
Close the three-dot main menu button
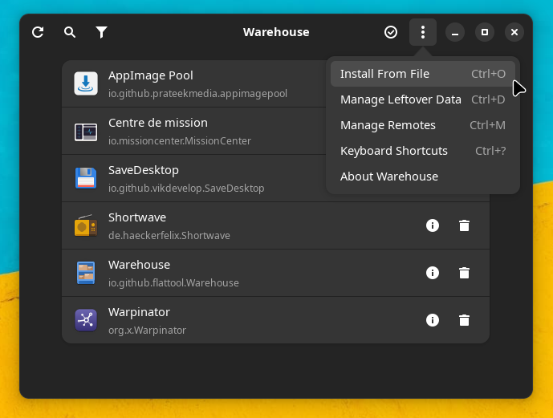(x=423, y=32)
